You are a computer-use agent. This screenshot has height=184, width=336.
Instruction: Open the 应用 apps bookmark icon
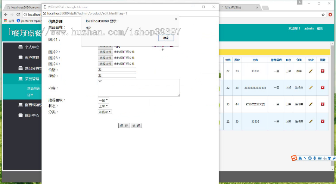pyautogui.click(x=9, y=21)
